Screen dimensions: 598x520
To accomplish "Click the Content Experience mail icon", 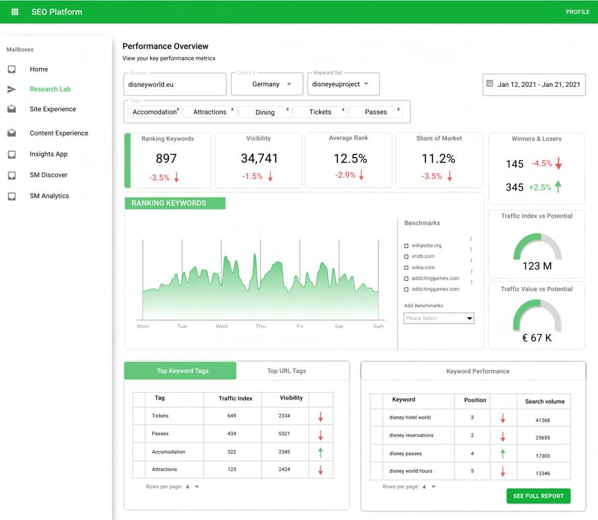I will tap(12, 133).
